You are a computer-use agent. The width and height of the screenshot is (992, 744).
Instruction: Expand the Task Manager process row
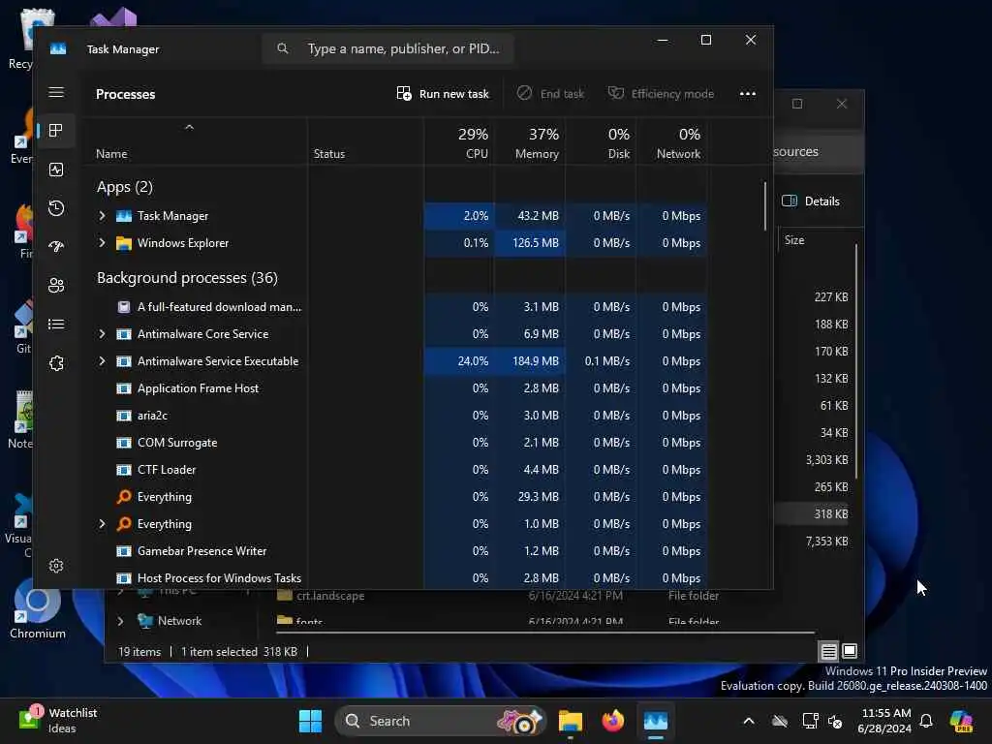[x=103, y=216]
